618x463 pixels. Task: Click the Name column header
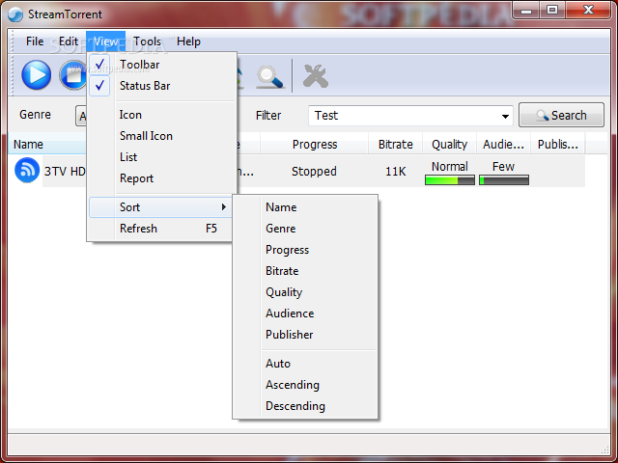(46, 145)
